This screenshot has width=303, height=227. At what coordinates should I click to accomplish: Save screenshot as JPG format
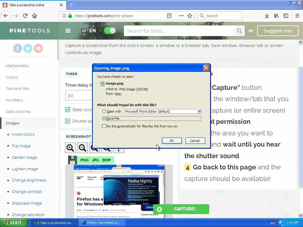tap(96, 160)
